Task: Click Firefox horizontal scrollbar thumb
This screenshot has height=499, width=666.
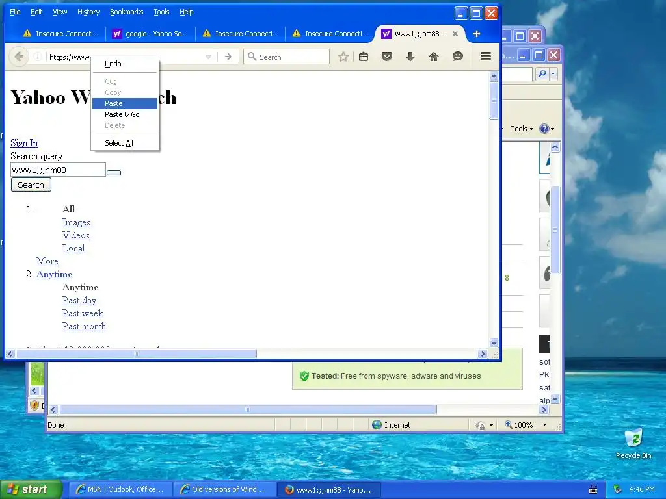Action: [137, 354]
